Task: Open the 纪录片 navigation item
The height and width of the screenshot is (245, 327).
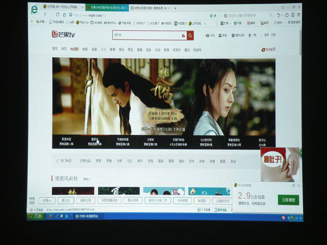Action: 177,50
